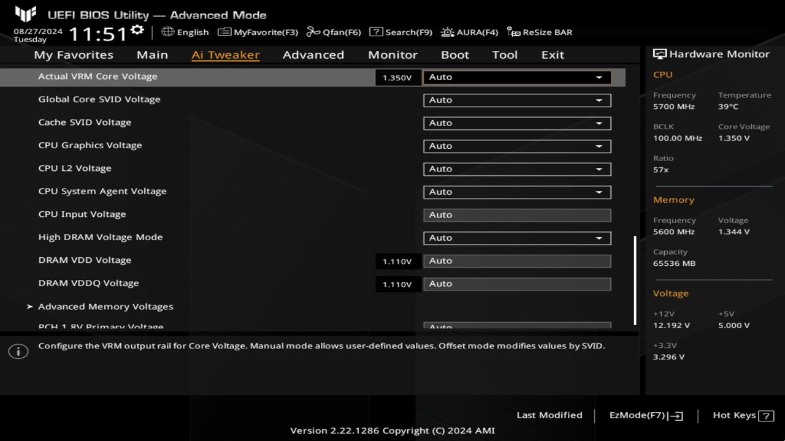Click the DRAM VDDQ Voltage Auto field
Image resolution: width=785 pixels, height=441 pixels.
click(517, 284)
